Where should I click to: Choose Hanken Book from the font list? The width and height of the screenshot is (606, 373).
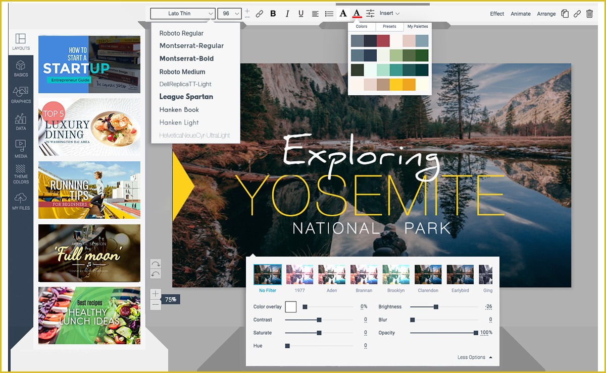pyautogui.click(x=179, y=110)
